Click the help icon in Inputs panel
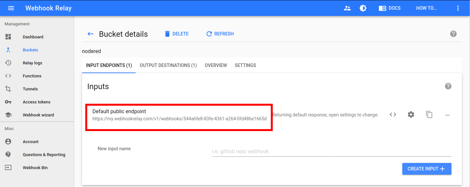The image size is (470, 187). tap(448, 86)
